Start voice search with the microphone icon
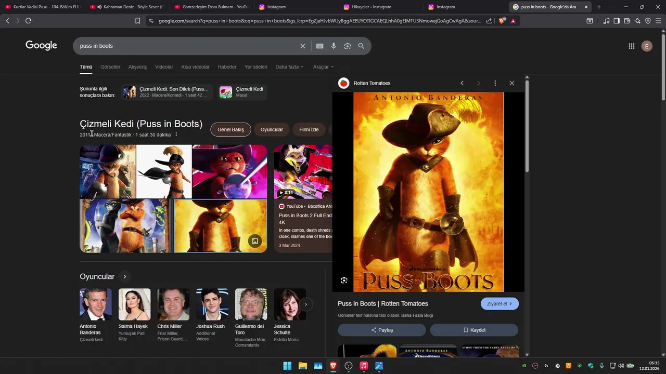 [334, 46]
